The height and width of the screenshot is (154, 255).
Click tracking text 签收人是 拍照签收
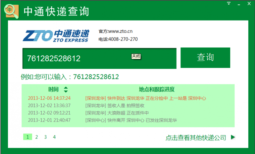click(126, 106)
